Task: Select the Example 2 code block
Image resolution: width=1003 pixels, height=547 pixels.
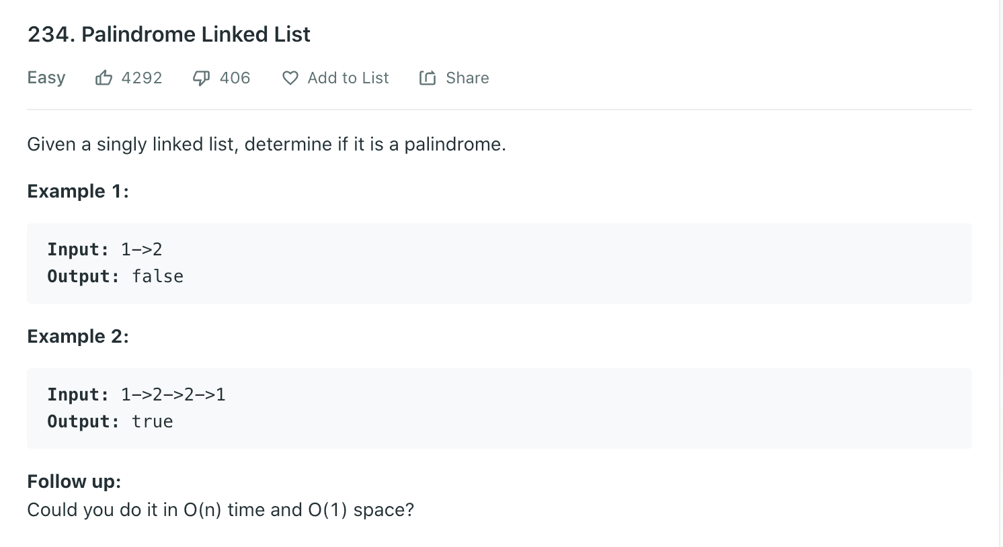Action: tap(499, 408)
